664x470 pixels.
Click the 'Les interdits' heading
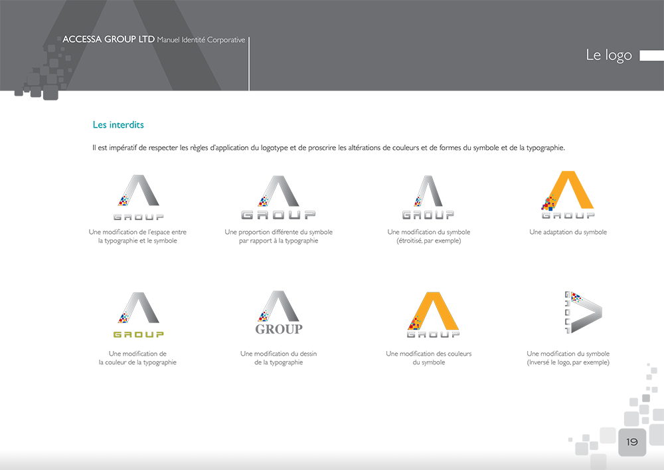point(118,125)
